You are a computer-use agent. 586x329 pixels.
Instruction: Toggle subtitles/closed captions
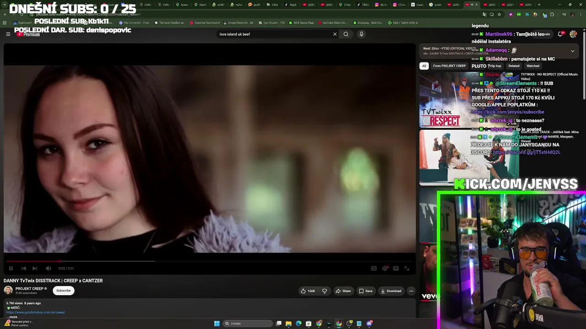click(374, 268)
